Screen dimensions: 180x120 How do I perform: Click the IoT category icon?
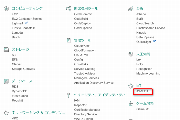point(131,86)
